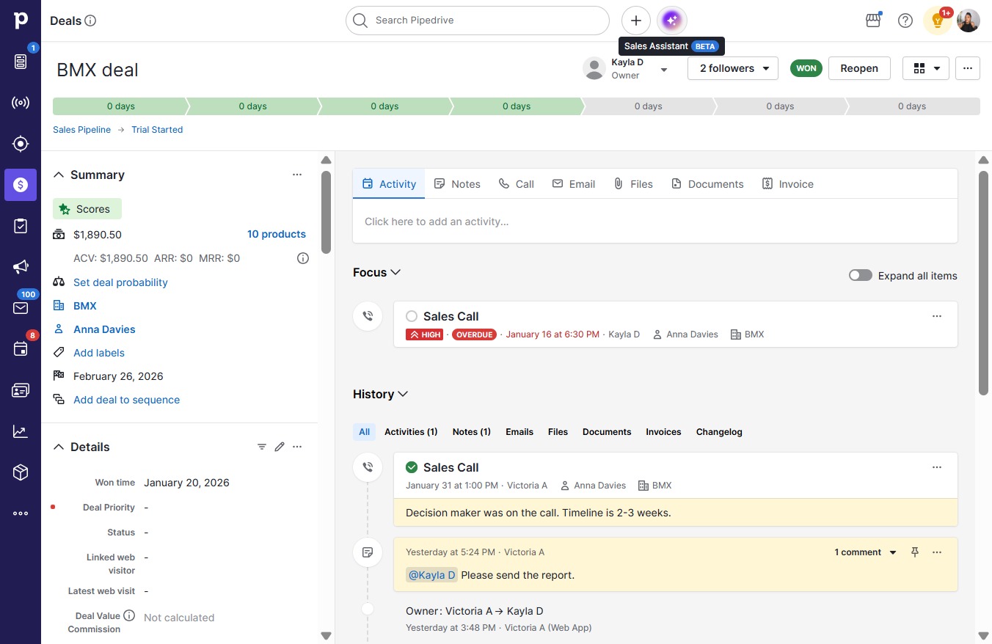
Task: Select the fourth green pipeline stage
Action: pos(517,106)
